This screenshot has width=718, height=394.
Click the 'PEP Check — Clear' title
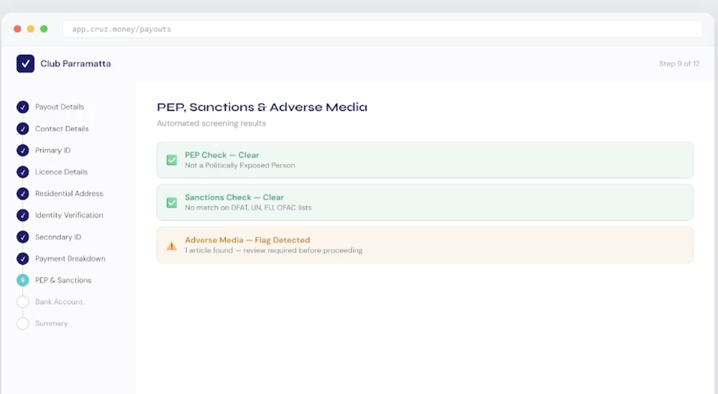pos(222,155)
